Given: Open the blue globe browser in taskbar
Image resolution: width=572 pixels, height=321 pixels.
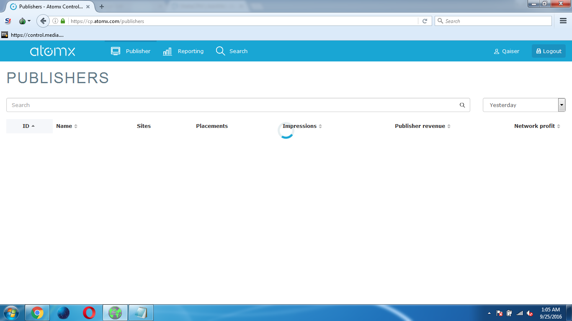Looking at the screenshot, I should [63, 313].
